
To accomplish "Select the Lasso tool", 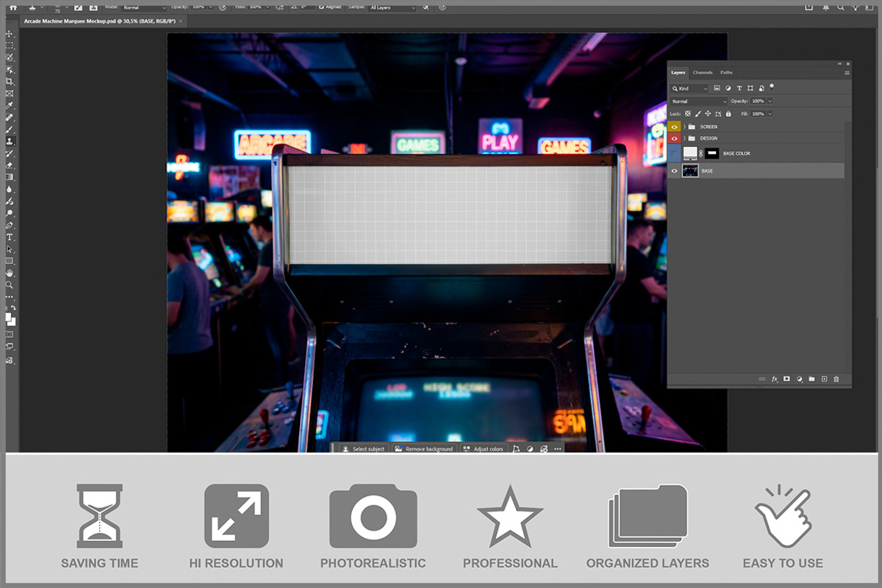I will tap(10, 57).
